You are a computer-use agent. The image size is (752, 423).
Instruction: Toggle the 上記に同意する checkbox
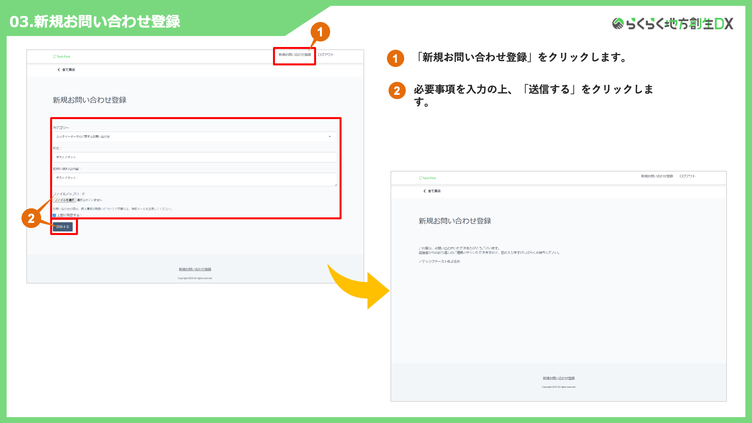click(54, 215)
